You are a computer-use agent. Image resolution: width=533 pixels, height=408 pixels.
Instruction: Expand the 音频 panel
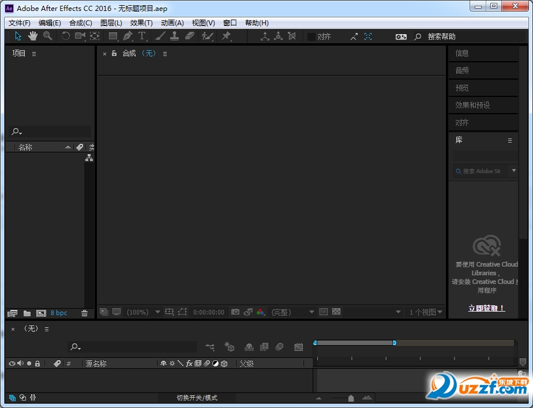click(483, 70)
